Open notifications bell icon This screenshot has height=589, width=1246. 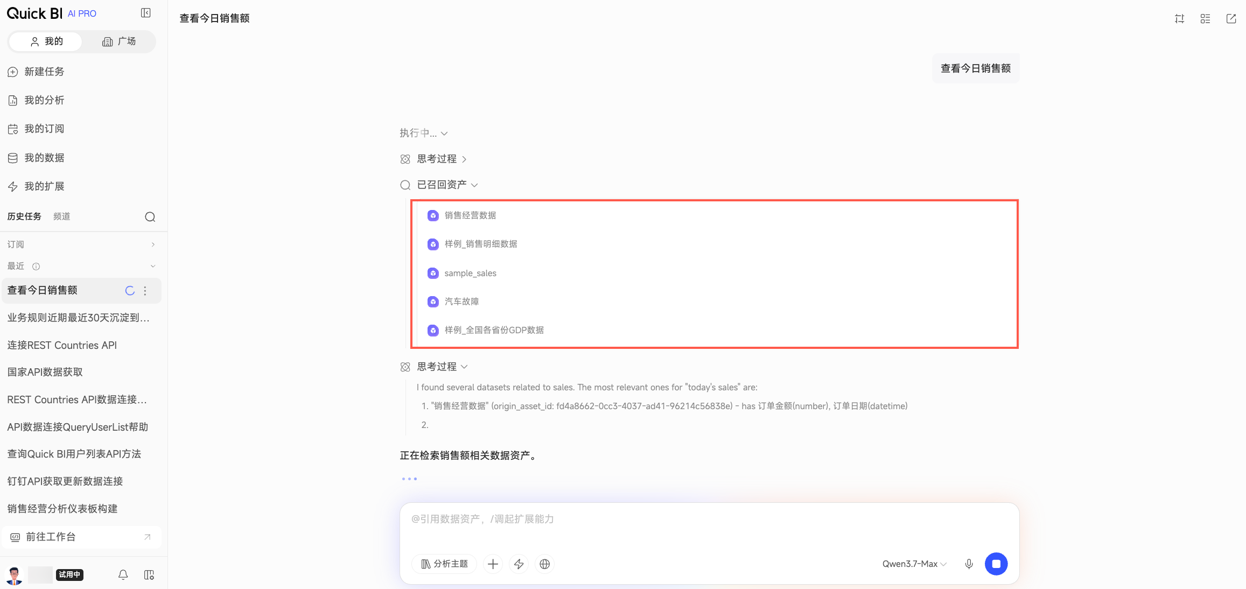(x=123, y=575)
